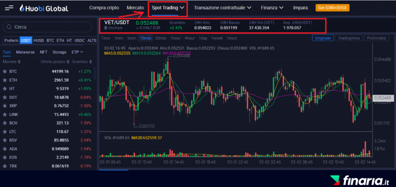
Task: Set chart interval to 4hour
Action: click(189, 38)
